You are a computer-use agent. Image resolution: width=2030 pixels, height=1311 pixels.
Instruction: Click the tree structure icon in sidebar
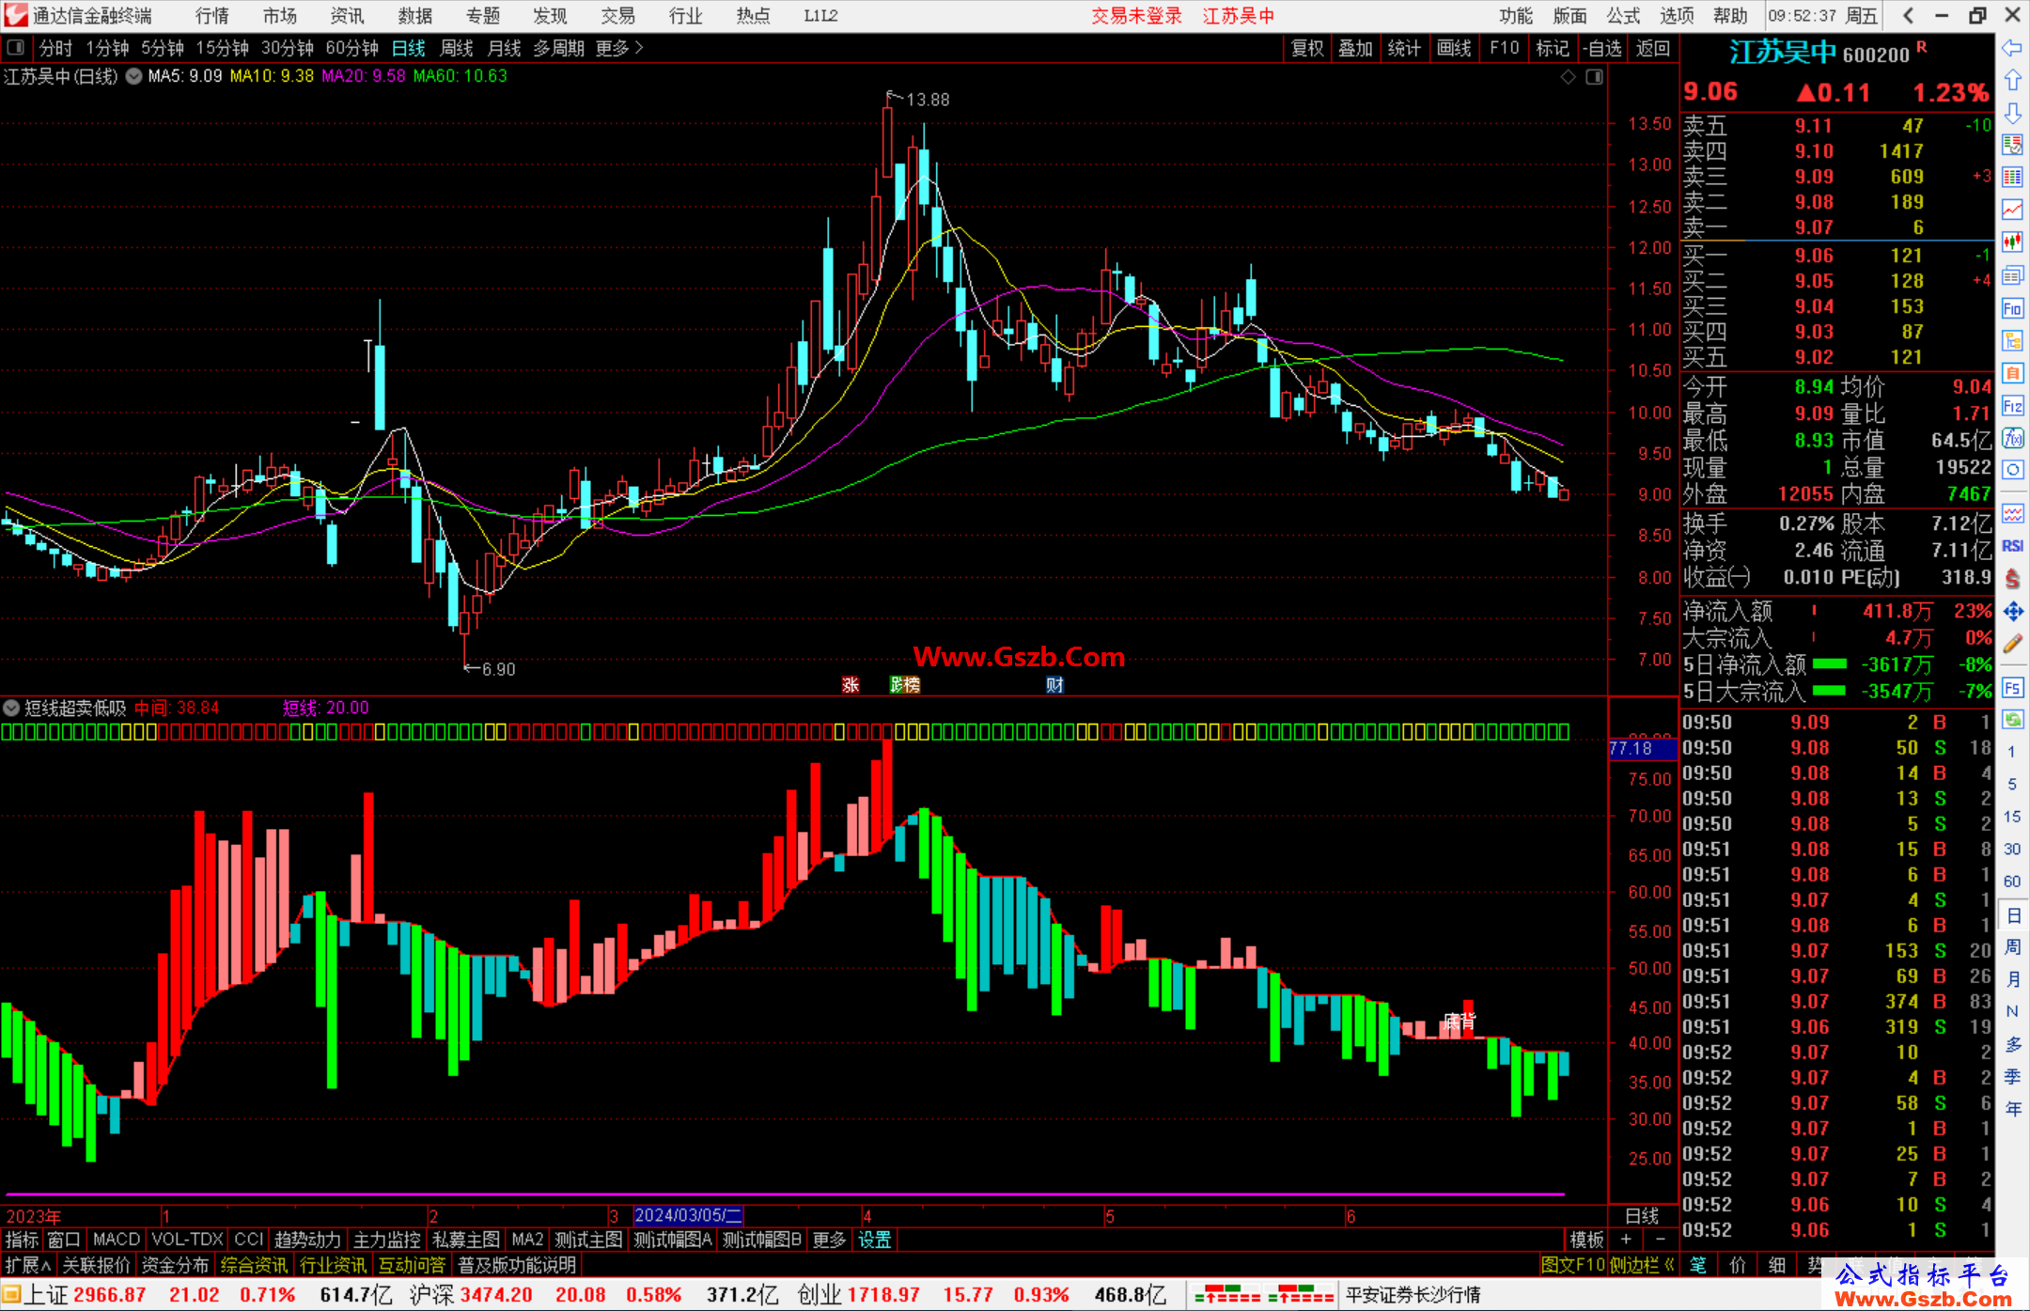coord(2012,340)
